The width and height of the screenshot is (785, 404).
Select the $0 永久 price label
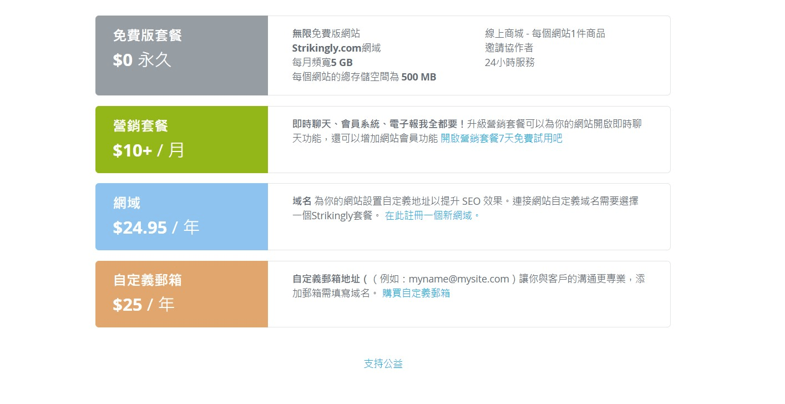click(142, 60)
